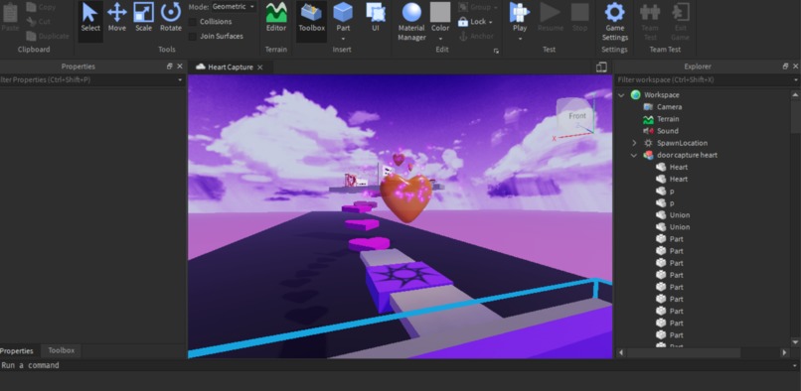801x391 pixels.
Task: Open the Group dropdown arrow
Action: tap(495, 8)
